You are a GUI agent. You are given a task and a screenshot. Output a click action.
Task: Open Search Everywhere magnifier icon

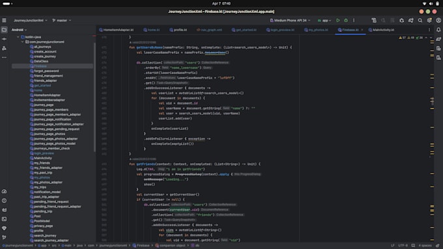coord(420,20)
